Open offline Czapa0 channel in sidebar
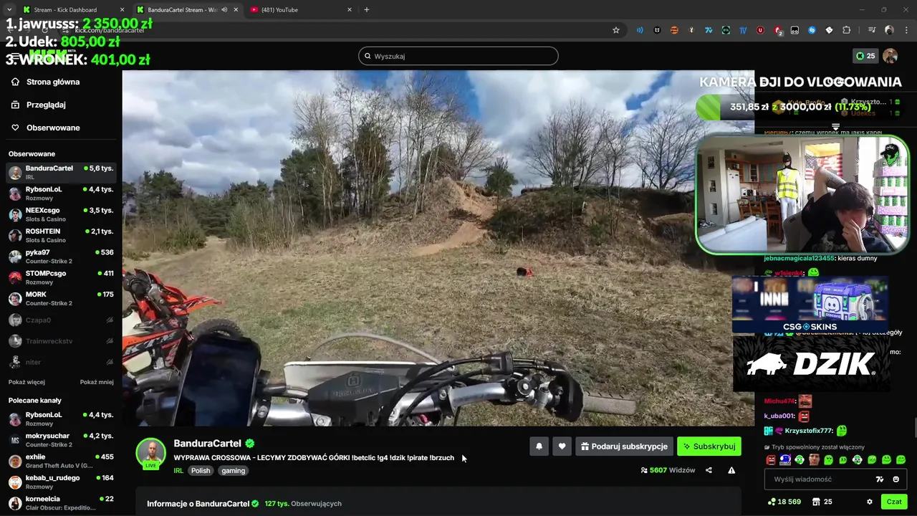This screenshot has height=516, width=917. pos(61,320)
